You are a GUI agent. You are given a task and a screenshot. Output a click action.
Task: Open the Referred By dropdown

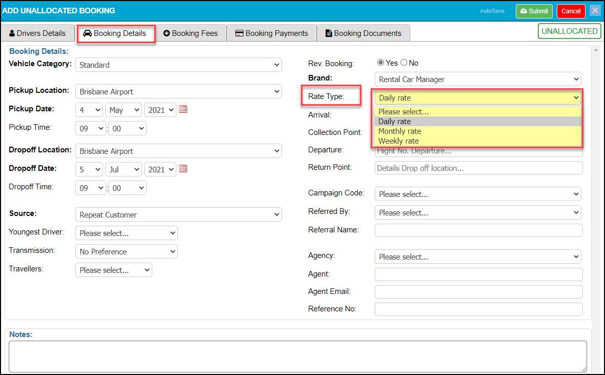pos(478,213)
